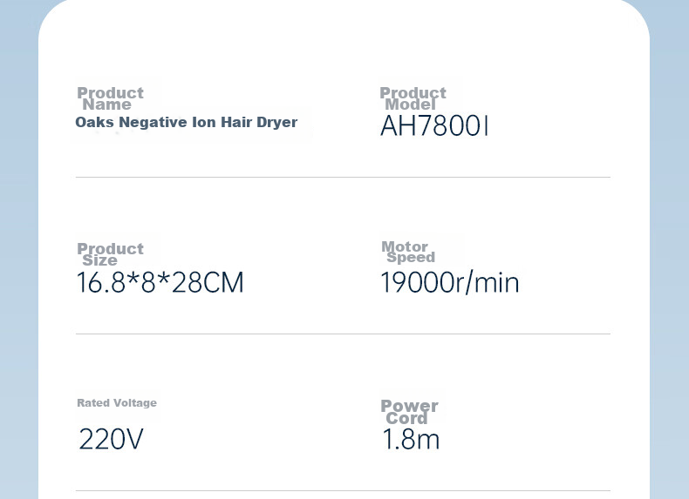Click the "Product Size" label
The height and width of the screenshot is (499, 689).
point(110,254)
